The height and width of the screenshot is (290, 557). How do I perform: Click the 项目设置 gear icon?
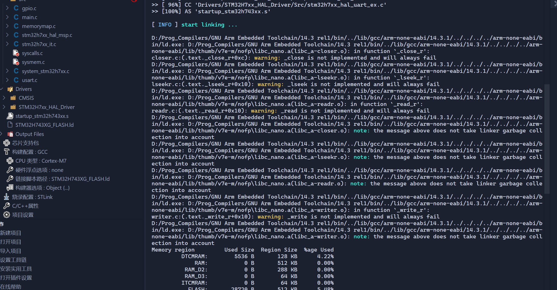[x=7, y=215]
